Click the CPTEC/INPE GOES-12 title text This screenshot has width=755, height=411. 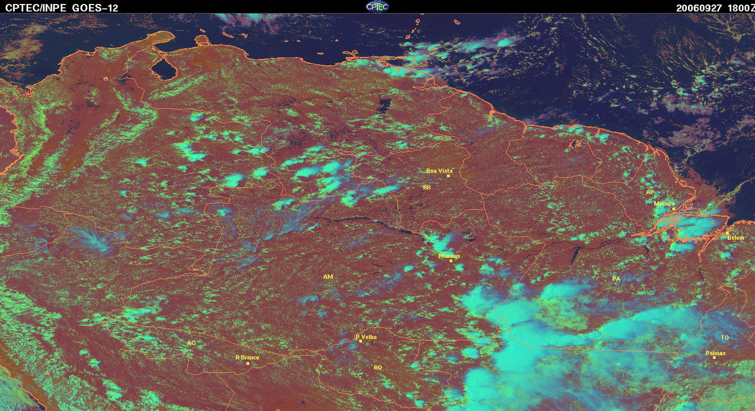[x=62, y=8]
